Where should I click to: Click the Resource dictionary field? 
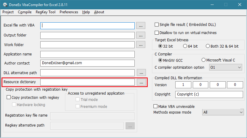point(87,82)
